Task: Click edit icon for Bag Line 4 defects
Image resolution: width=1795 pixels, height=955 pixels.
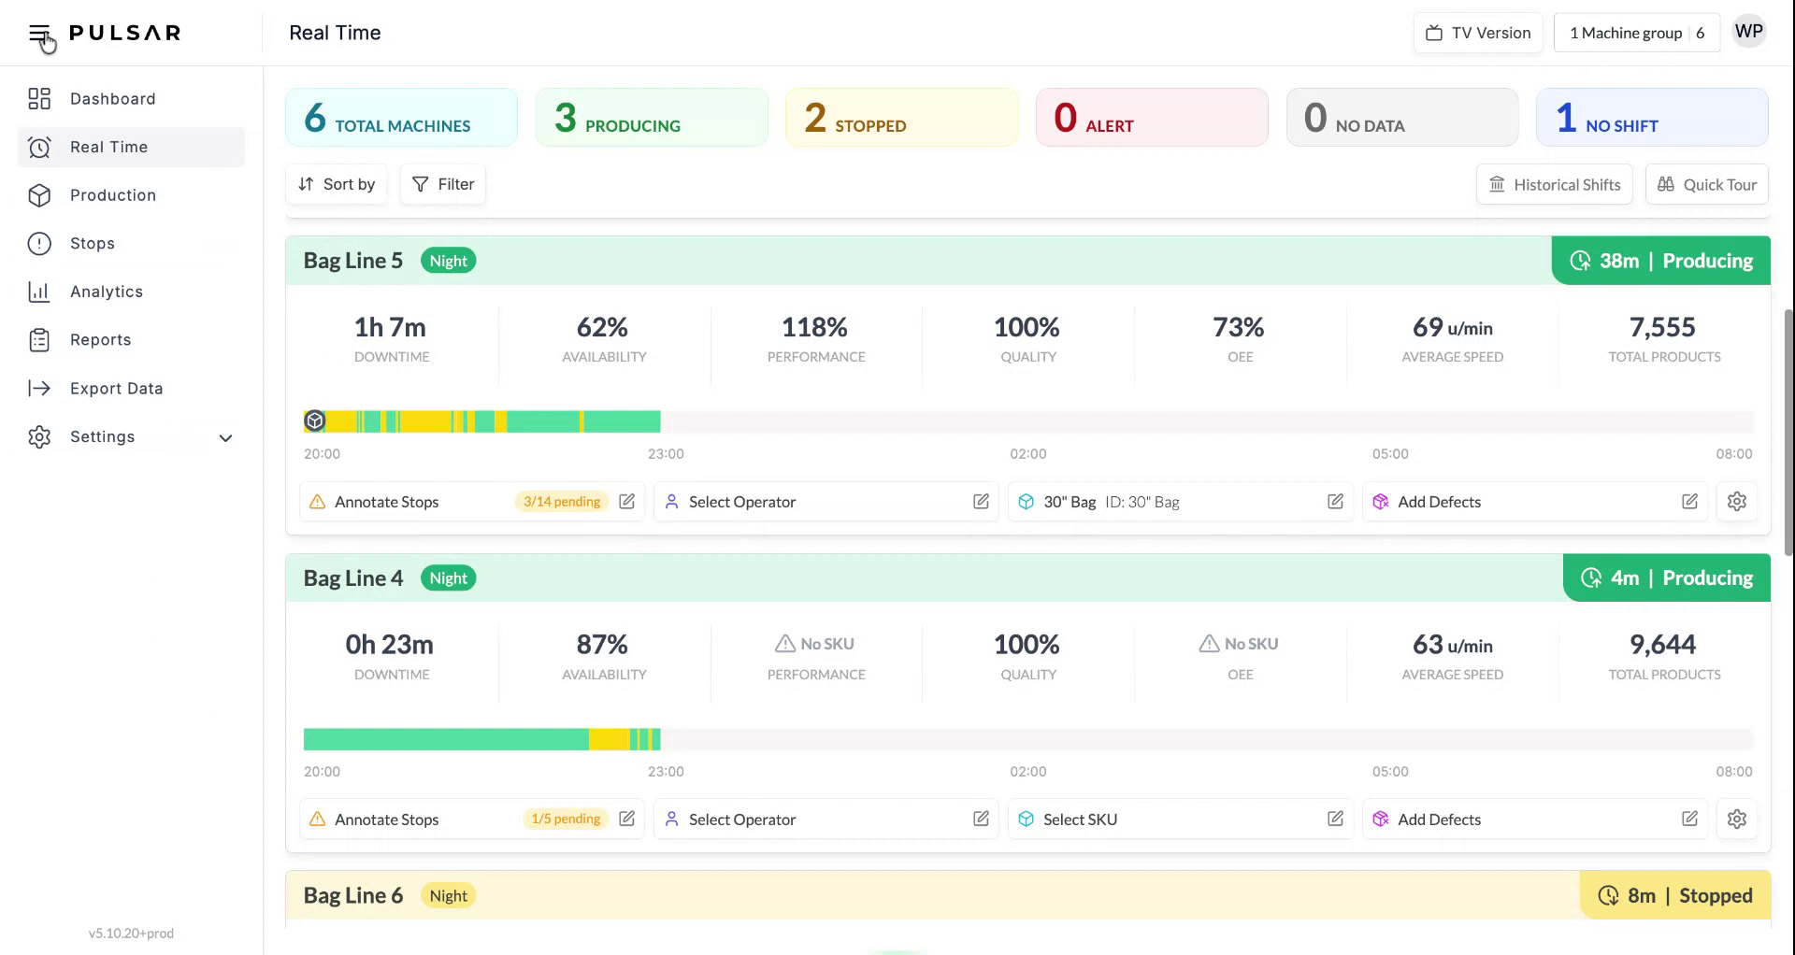Action: tap(1689, 820)
